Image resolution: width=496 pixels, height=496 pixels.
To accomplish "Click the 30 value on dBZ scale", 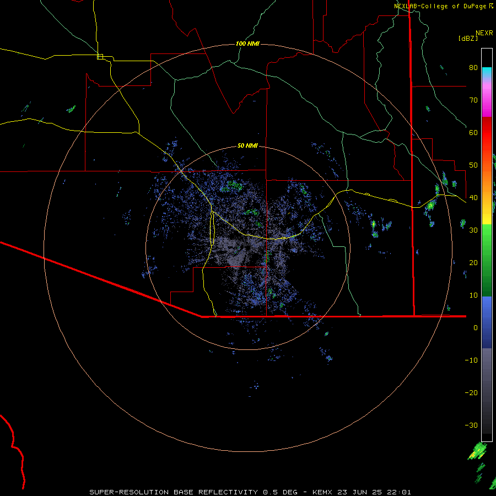I will (473, 230).
